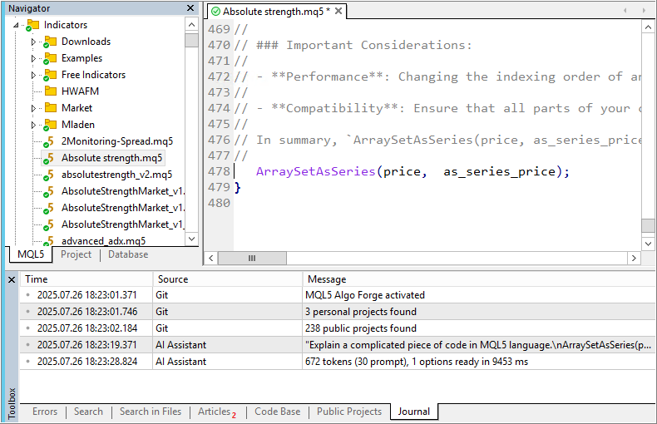Click the editor vertical scrollbar thumb
Viewport: 657px width, 424px height.
coord(648,225)
